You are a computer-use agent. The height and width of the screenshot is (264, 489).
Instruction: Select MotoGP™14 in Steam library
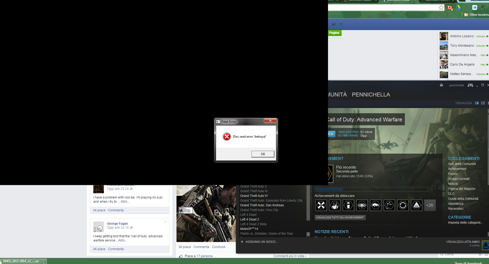249,229
